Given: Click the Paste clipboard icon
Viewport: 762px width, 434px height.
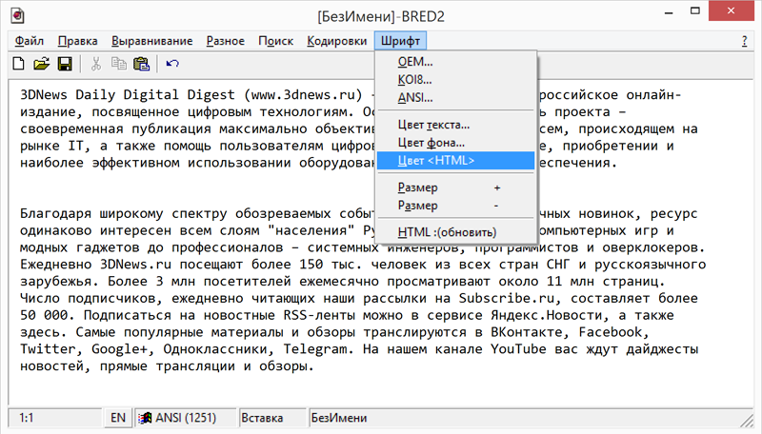Looking at the screenshot, I should pyautogui.click(x=141, y=64).
